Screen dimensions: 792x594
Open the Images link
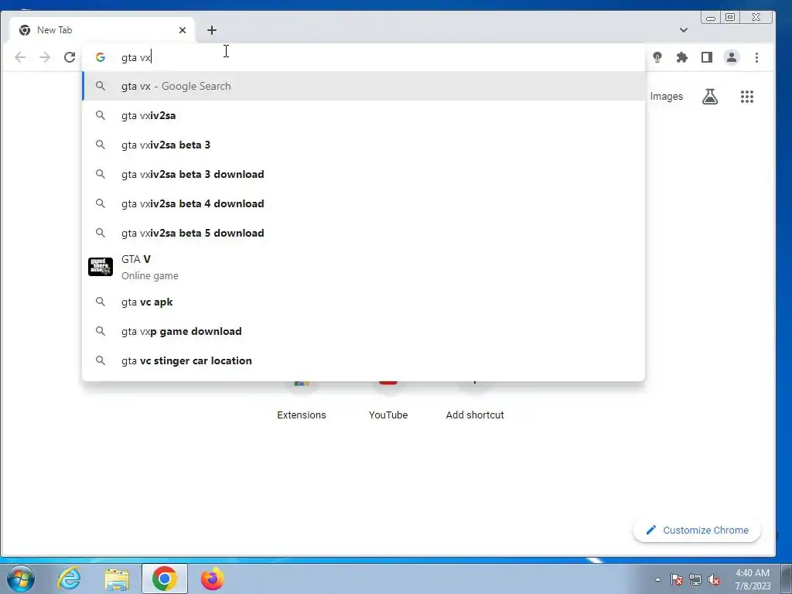(666, 97)
